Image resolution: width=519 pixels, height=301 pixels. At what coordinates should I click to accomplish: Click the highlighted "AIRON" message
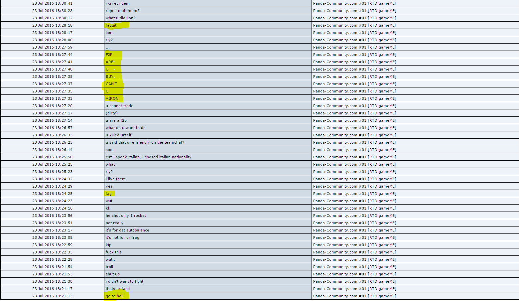coord(112,98)
